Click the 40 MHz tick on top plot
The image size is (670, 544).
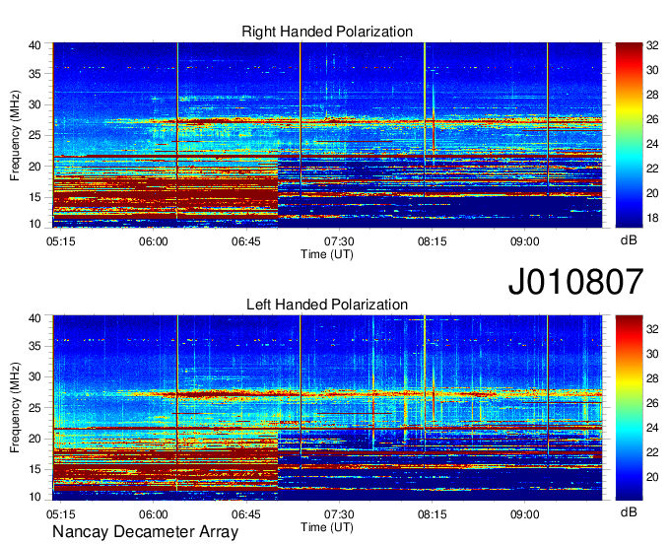[x=34, y=45]
